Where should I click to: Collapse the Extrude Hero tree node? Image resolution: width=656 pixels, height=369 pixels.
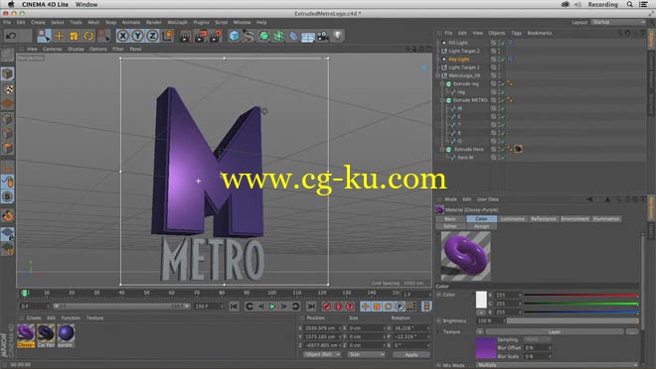[442, 149]
